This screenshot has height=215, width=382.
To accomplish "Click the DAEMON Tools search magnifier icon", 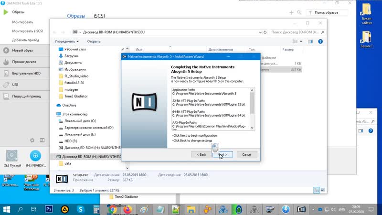I will click(299, 12).
